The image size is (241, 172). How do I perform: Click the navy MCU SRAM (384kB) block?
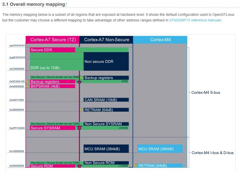(106, 149)
